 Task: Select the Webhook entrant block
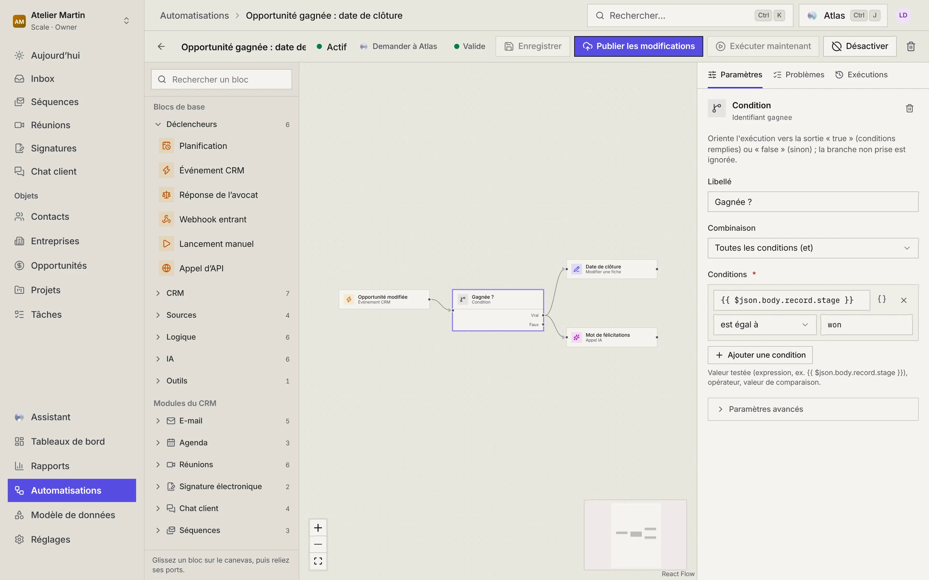(x=222, y=219)
